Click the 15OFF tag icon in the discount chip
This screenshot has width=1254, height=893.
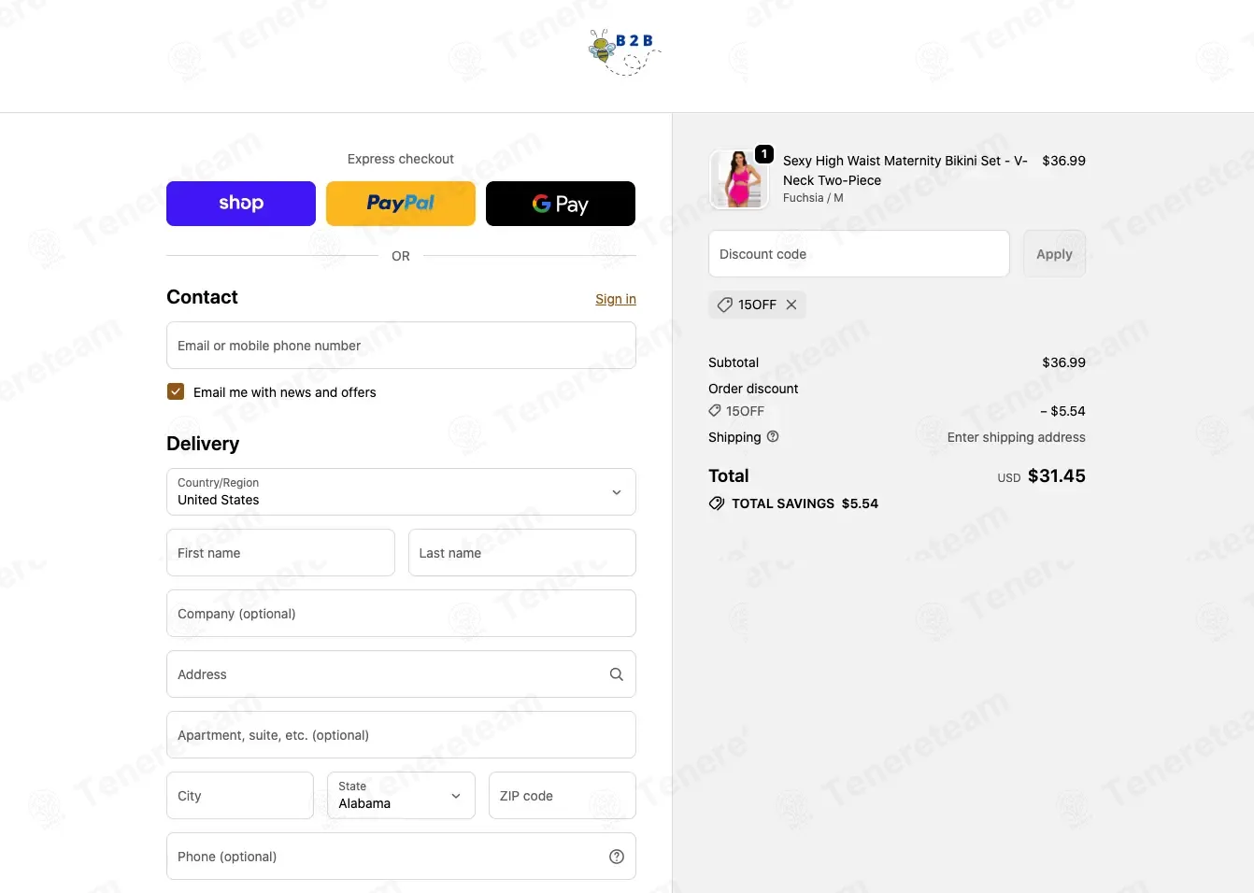click(724, 305)
